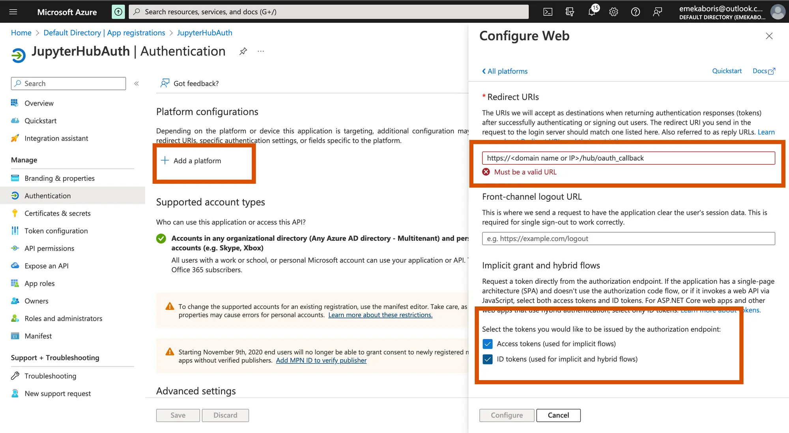Close the Configure Web panel
This screenshot has height=433, width=789.
point(769,36)
